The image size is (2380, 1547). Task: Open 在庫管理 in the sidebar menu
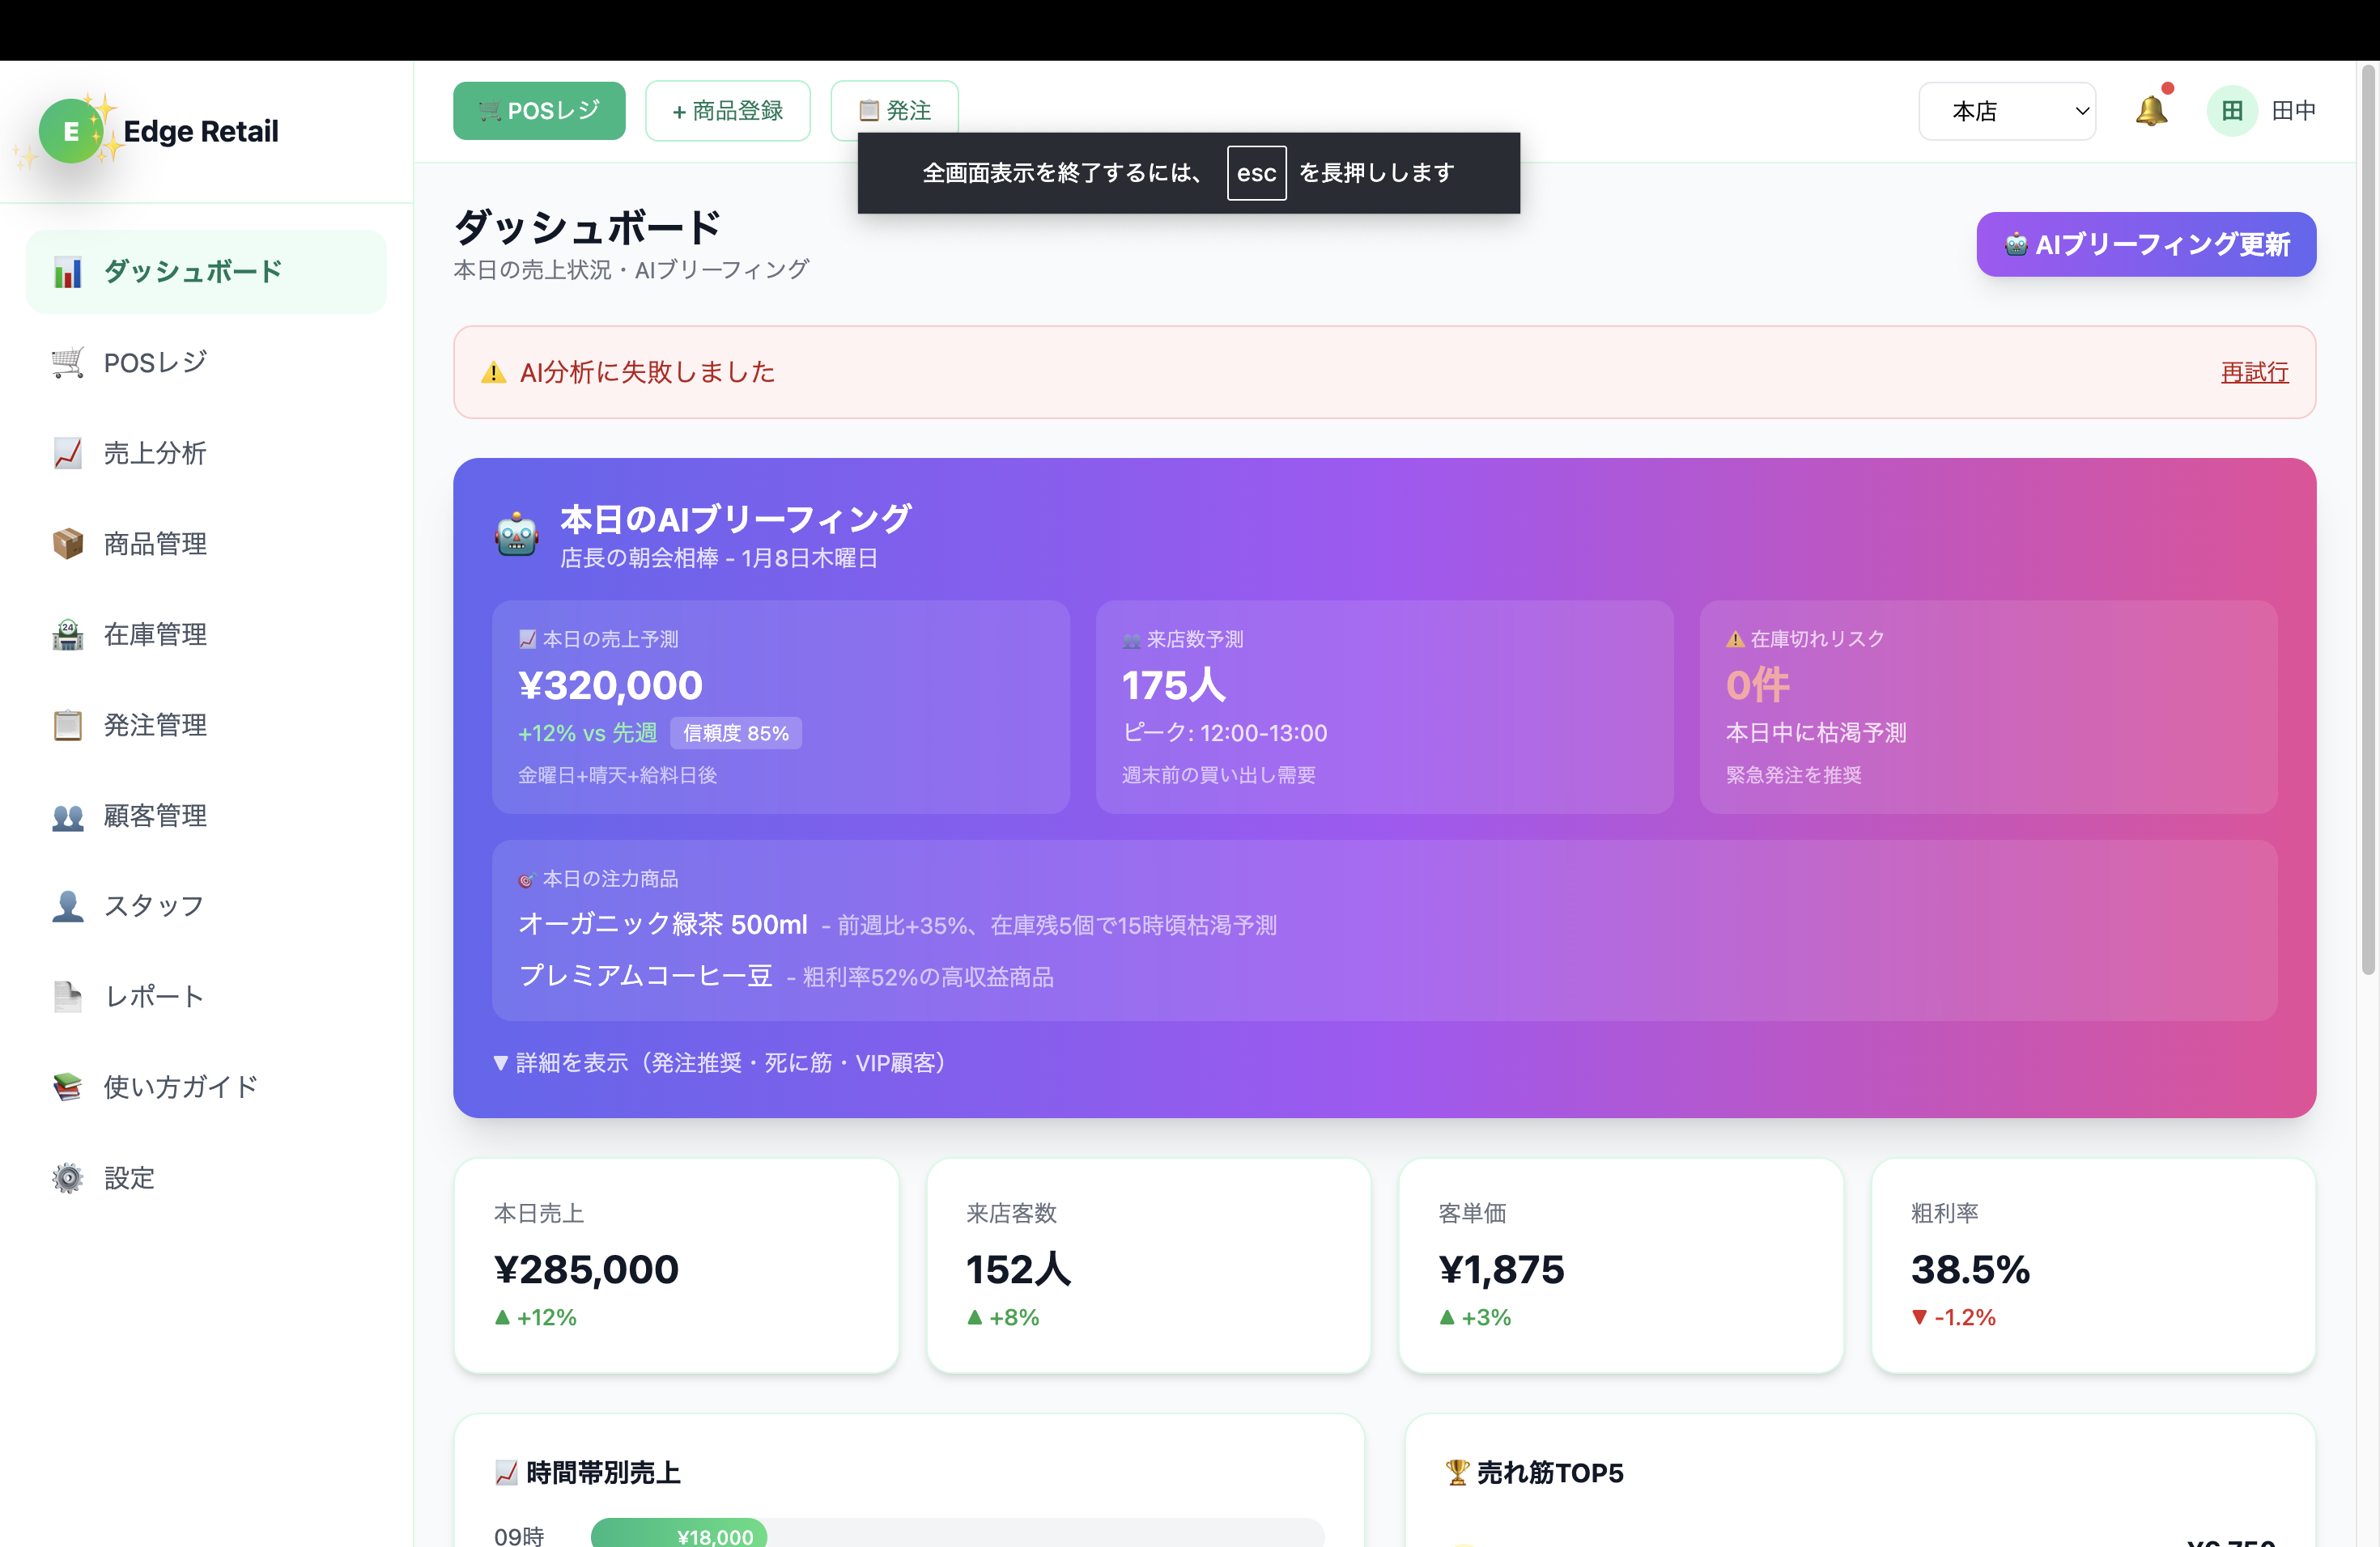point(155,634)
